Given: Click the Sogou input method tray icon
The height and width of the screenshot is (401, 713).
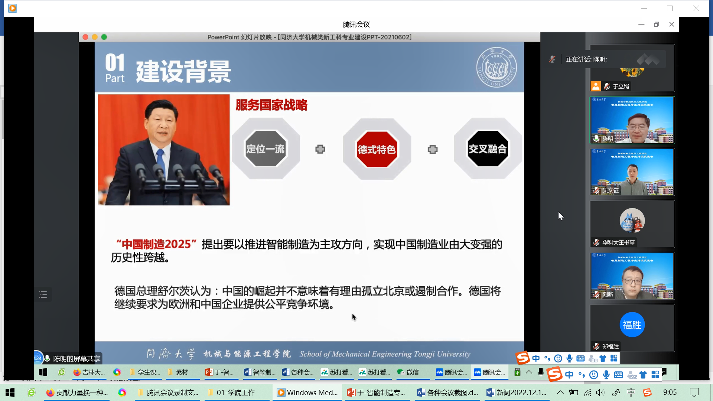Looking at the screenshot, I should click(647, 392).
